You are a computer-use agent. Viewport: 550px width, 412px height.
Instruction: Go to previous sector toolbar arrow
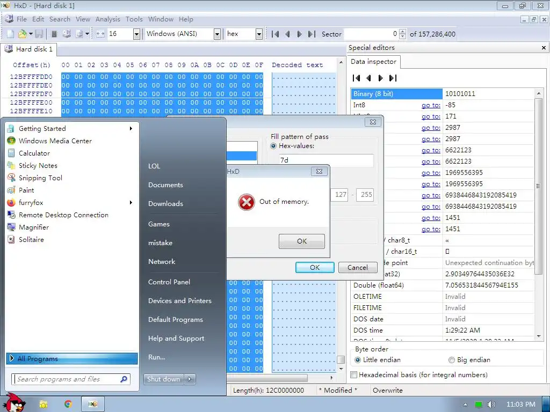(288, 34)
